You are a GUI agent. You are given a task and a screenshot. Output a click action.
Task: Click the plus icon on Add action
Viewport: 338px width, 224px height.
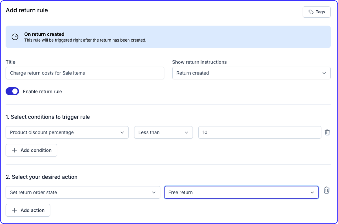[x=14, y=210]
